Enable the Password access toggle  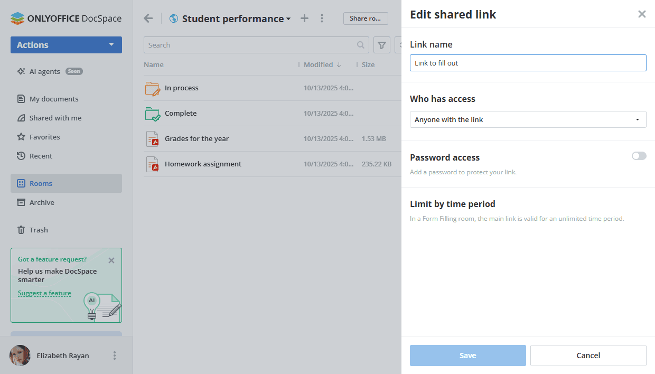pyautogui.click(x=639, y=156)
